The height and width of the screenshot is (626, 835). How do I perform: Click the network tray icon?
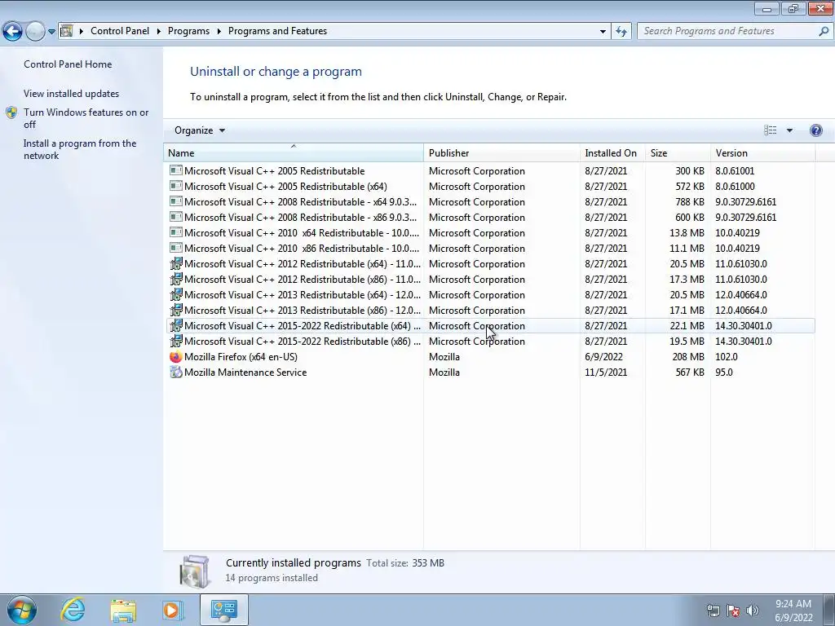(x=713, y=611)
